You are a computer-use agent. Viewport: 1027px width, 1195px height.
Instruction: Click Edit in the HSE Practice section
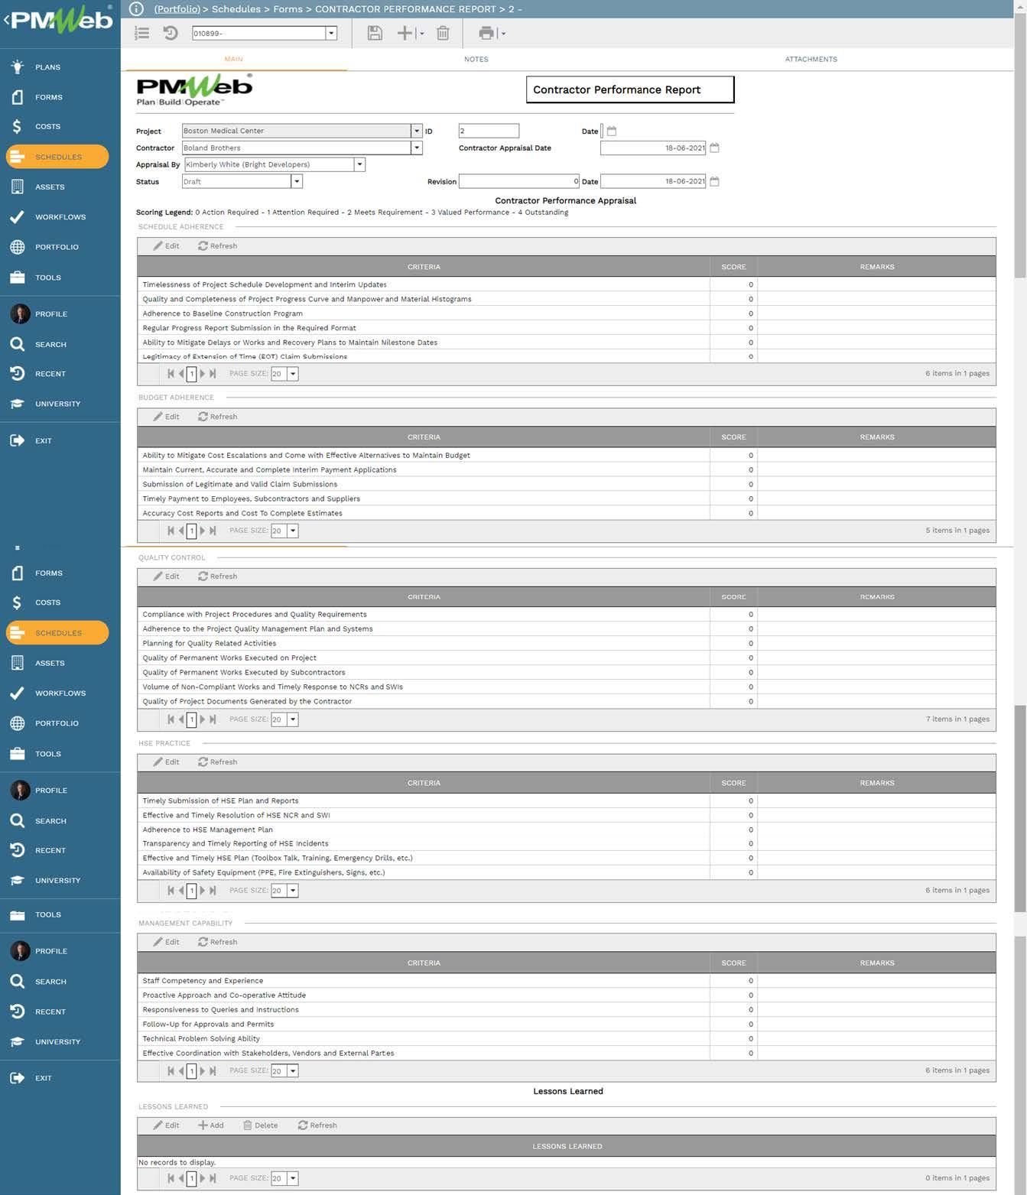[x=166, y=762]
